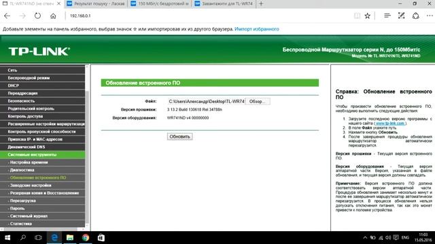Click the Share icon in toolbar
The height and width of the screenshot is (244, 435).
[415, 16]
